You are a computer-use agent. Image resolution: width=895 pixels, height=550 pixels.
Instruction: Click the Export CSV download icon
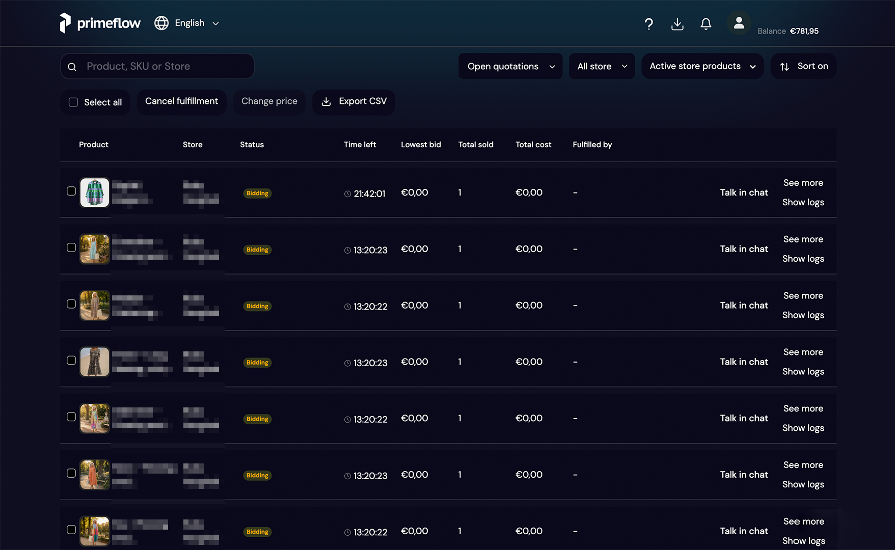coord(326,102)
